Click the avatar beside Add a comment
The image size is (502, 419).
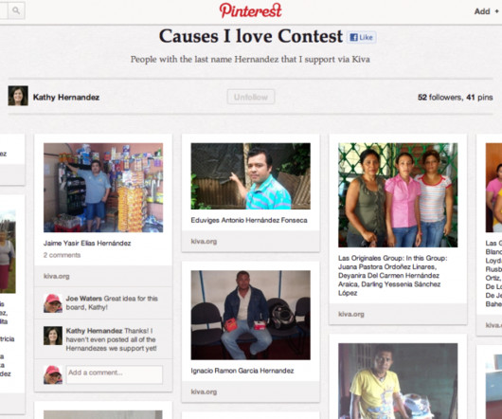click(x=53, y=374)
